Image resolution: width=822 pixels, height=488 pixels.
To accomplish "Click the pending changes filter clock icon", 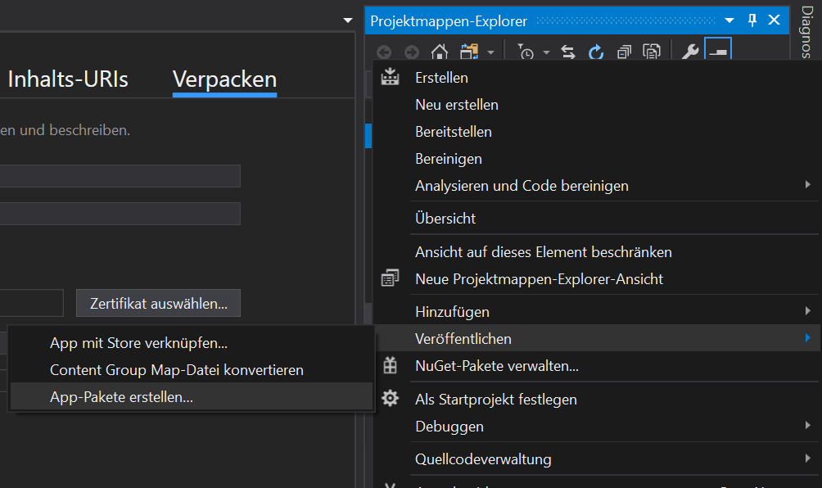I will point(526,52).
